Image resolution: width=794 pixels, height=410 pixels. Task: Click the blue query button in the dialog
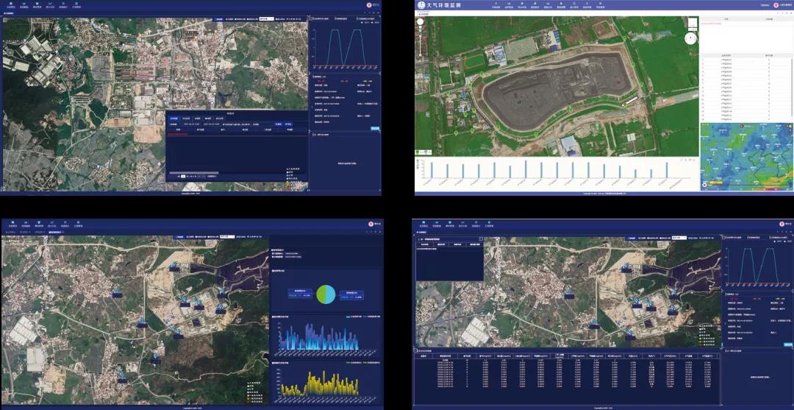(x=278, y=124)
